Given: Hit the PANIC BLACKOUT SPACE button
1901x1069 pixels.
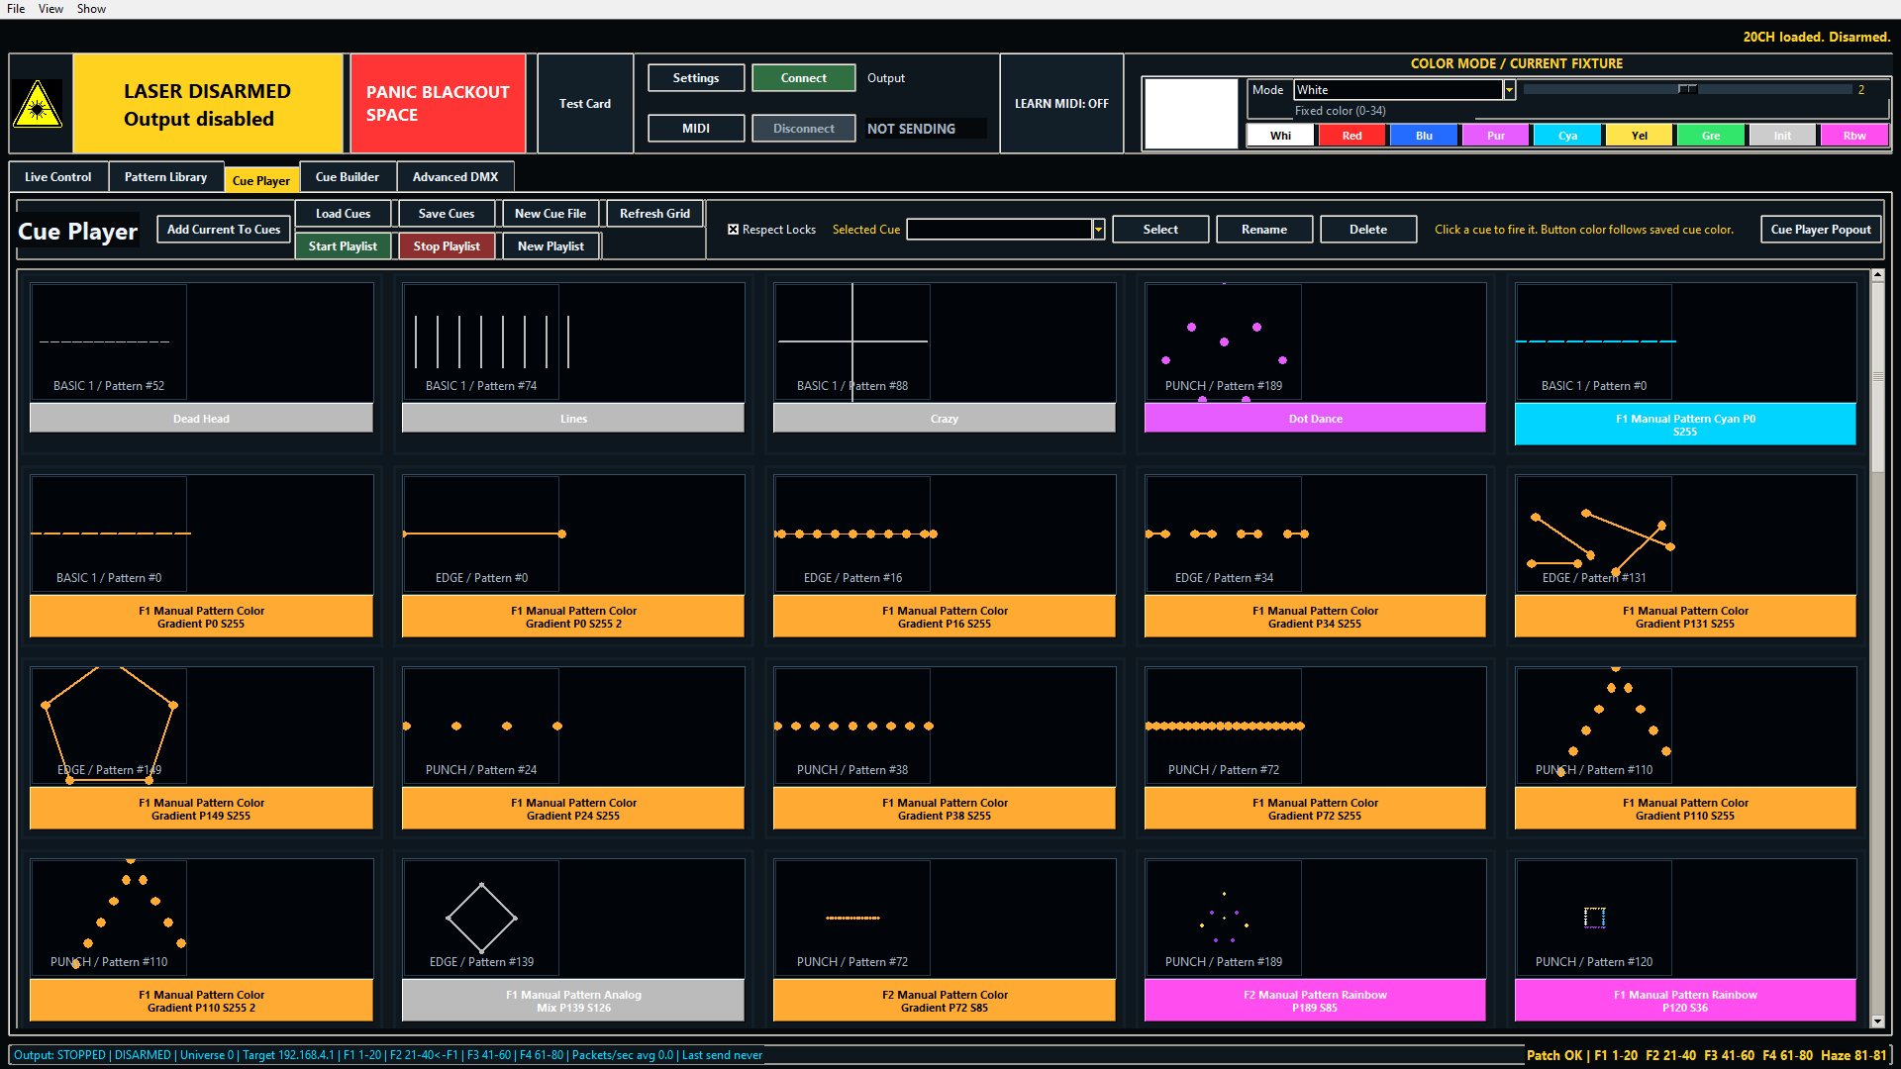Looking at the screenshot, I should click(438, 104).
